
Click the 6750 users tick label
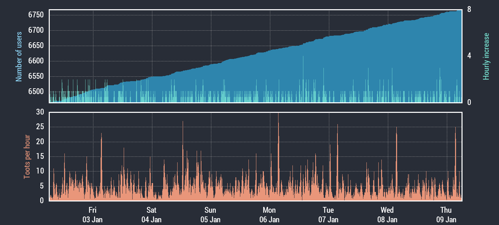pos(36,15)
